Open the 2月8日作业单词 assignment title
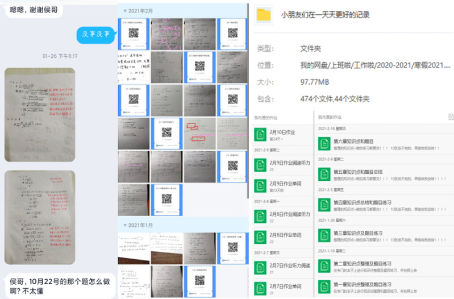 coord(285,235)
